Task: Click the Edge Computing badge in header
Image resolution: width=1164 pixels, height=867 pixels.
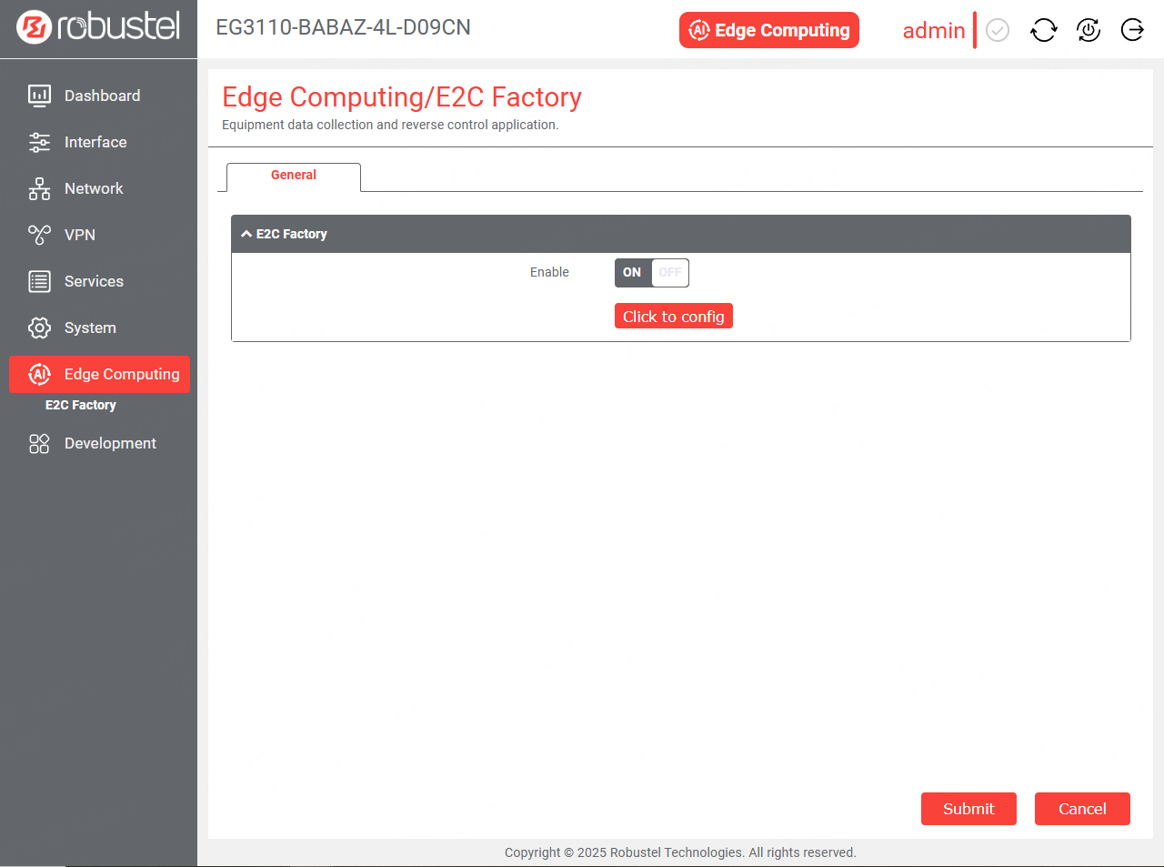Action: [x=768, y=30]
